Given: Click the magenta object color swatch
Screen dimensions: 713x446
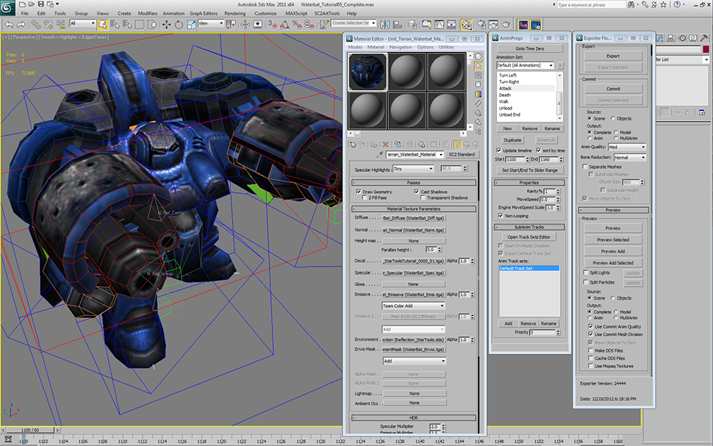Looking at the screenshot, I should tap(707, 50).
